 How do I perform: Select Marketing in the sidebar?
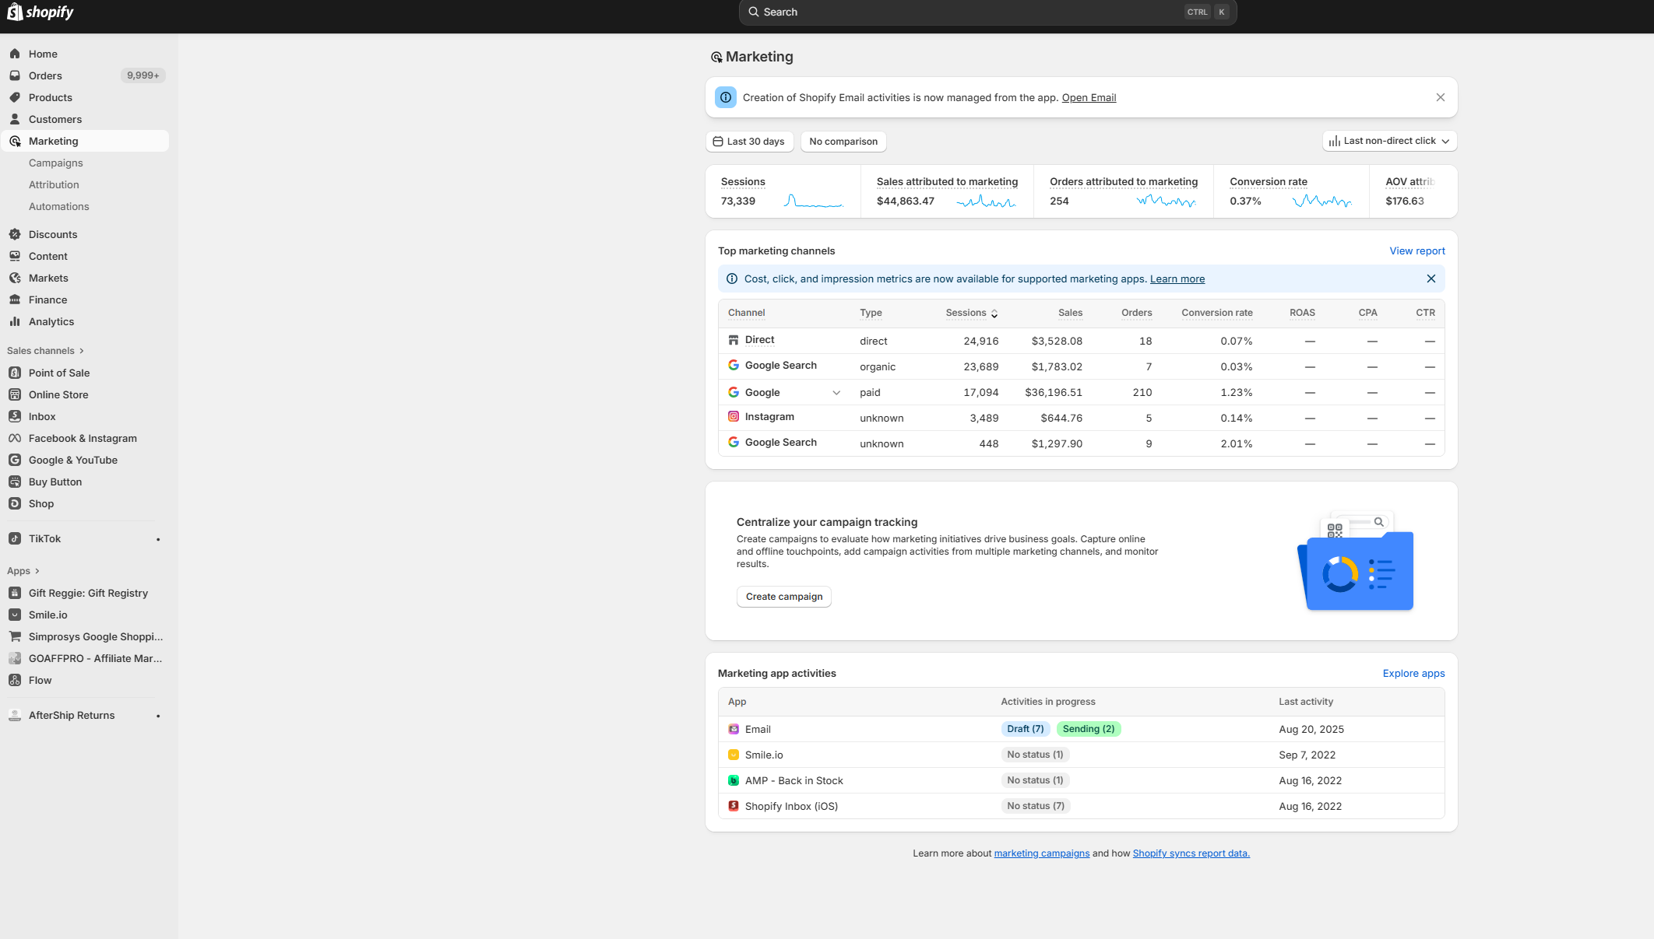[85, 141]
